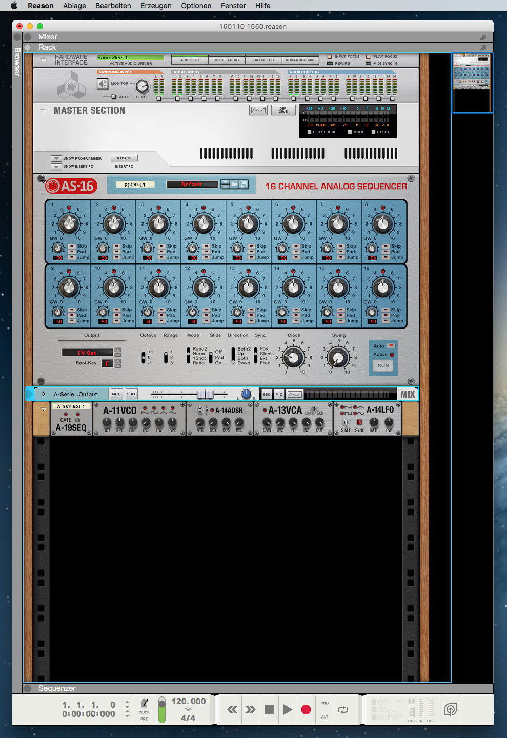507x738 pixels.
Task: Toggle the ALT button in transport
Action: point(325,717)
